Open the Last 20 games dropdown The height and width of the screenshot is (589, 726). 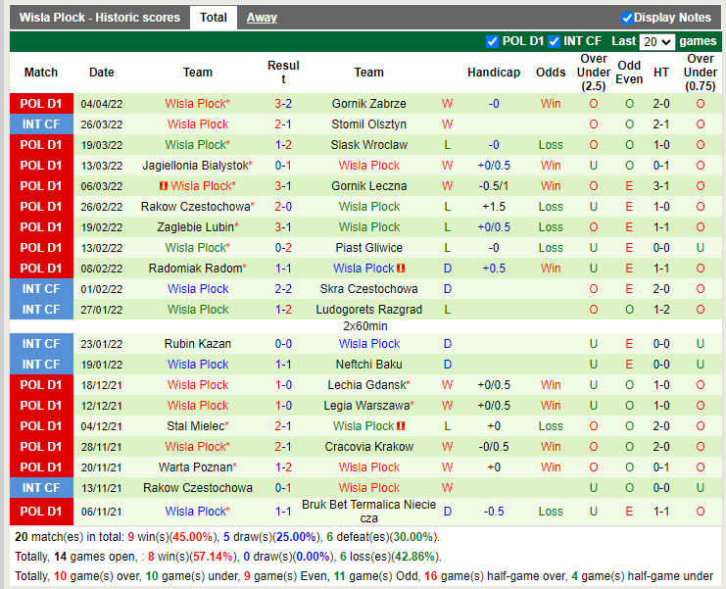(656, 41)
